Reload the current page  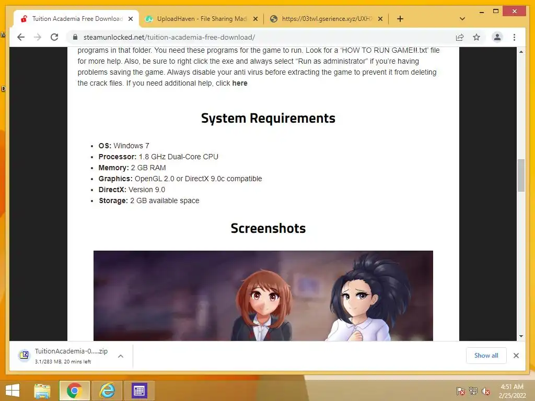tap(54, 37)
